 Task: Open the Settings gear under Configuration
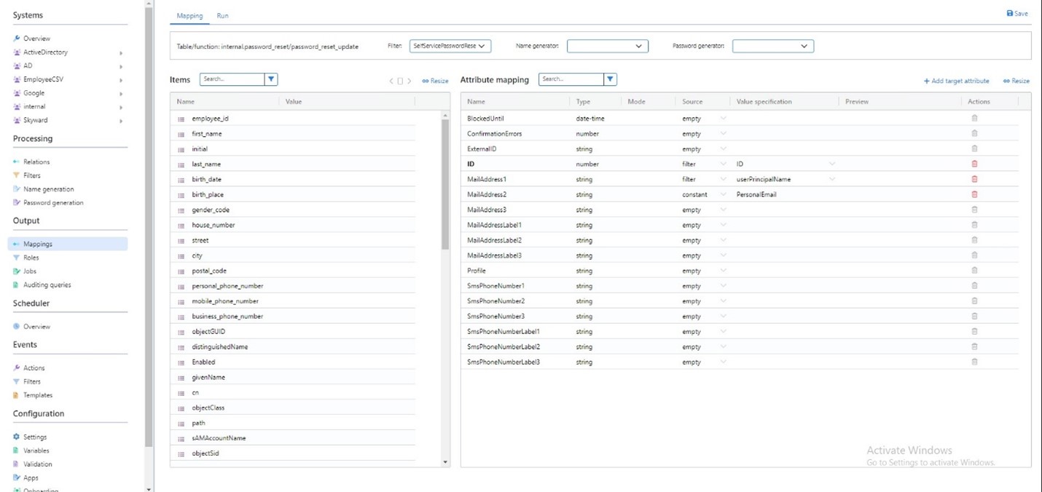(17, 437)
